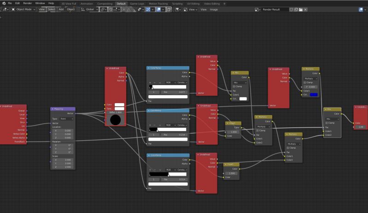Collapse the Mapping node
Image resolution: width=368 pixels, height=213 pixels.
53,109
